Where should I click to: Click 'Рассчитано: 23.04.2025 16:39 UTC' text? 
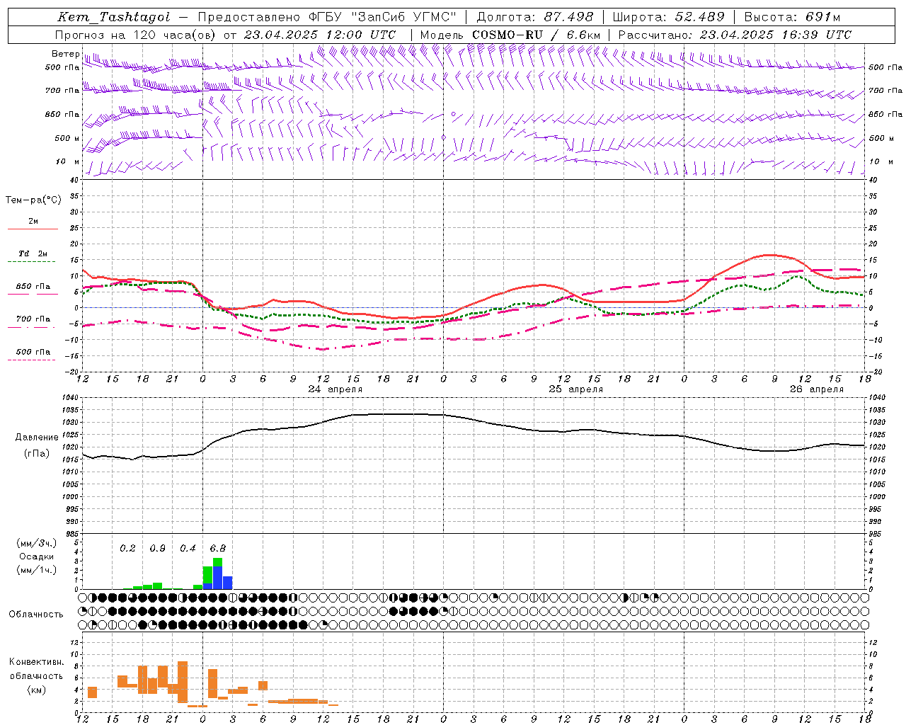click(735, 35)
